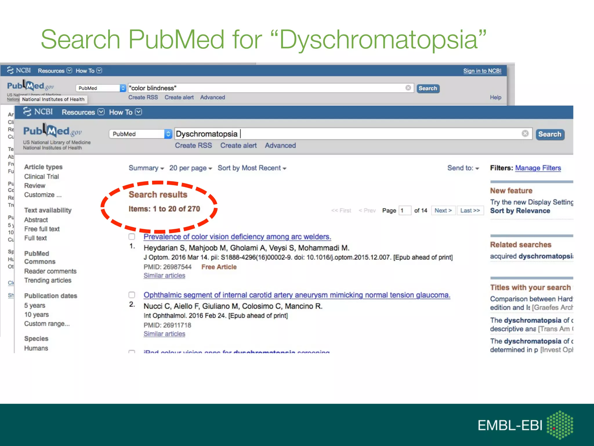Open Resources dropdown in back window
Viewport: 594px width, 446px height.
pos(55,71)
